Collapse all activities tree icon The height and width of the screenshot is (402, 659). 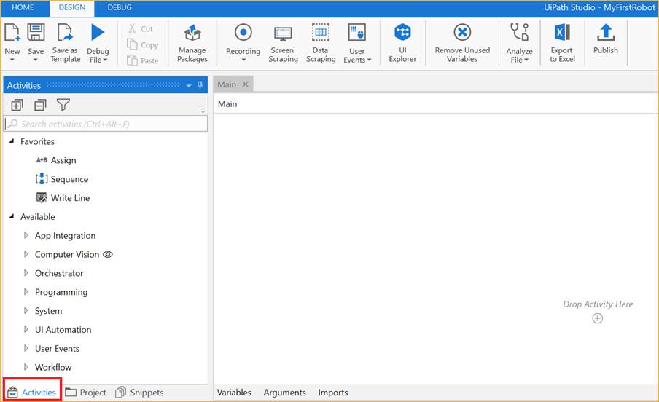click(x=40, y=105)
